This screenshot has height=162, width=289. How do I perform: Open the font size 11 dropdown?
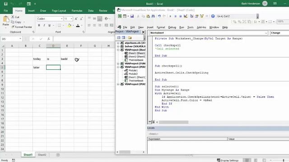coord(71,19)
